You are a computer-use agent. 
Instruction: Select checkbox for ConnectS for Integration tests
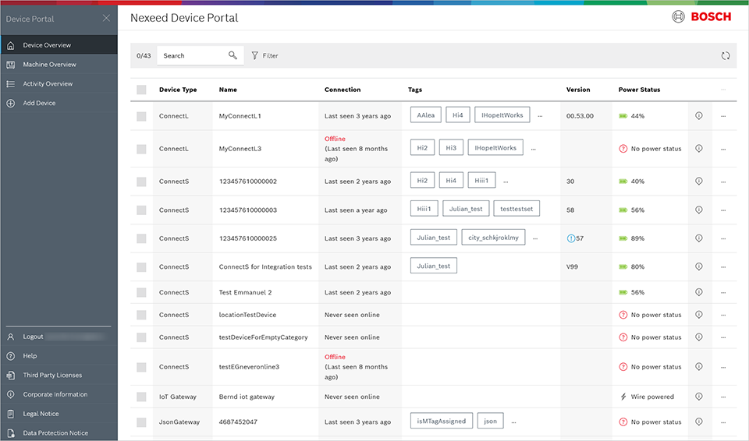click(141, 266)
